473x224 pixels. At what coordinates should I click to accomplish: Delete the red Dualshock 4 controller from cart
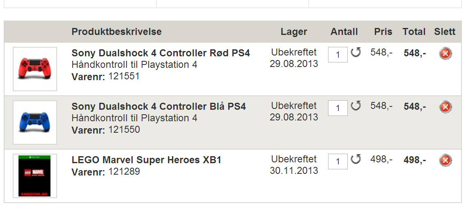[445, 54]
